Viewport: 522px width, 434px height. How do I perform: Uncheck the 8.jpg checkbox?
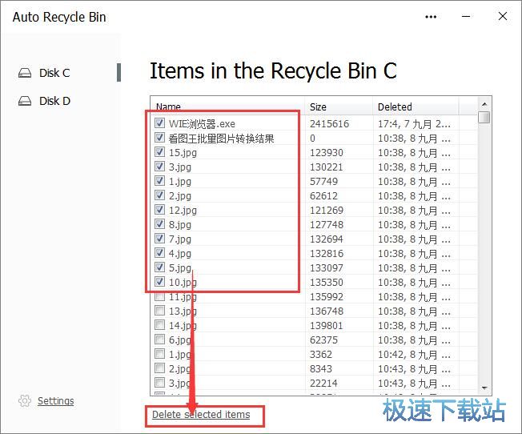coord(159,224)
